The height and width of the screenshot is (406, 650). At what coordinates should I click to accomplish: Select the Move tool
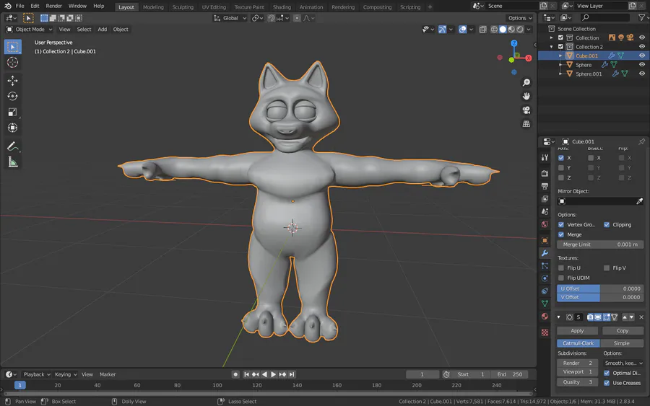coord(12,81)
